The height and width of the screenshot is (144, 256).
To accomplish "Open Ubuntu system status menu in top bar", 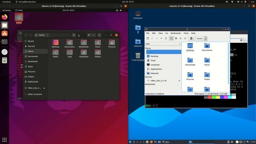I will click(x=121, y=10).
